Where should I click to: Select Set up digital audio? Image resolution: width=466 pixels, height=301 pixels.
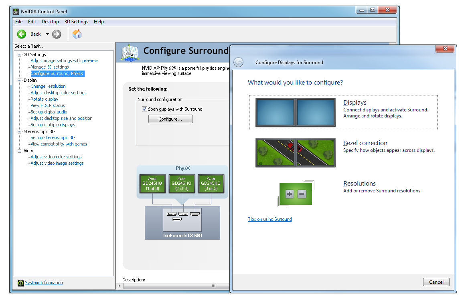click(x=49, y=112)
